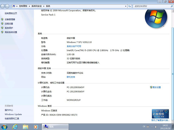Screen dimensions: 174x130
Task: Open Windows Media Player taskbar icon
Action: pos(36,127)
